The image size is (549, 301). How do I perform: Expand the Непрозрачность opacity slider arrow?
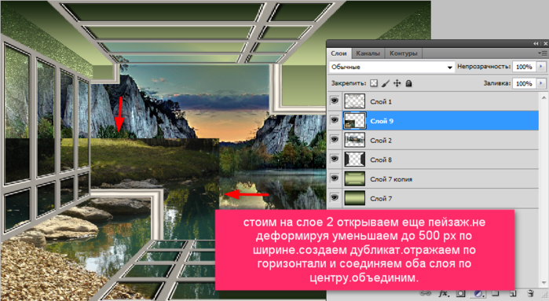click(x=541, y=67)
